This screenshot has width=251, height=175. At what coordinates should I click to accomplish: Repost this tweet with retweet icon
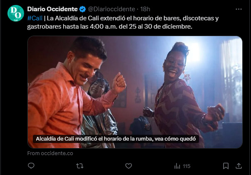(80, 166)
